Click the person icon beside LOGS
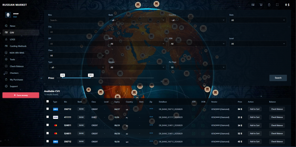The image size is (296, 147). click(x=6, y=39)
